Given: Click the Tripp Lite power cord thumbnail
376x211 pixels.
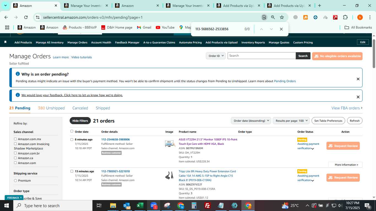Looking at the screenshot, I should [169, 175].
